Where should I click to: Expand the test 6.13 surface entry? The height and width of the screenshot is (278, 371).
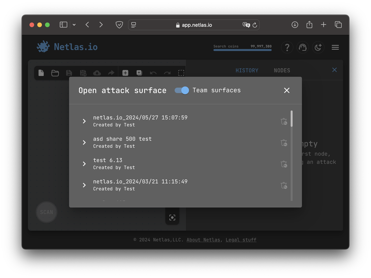[84, 164]
